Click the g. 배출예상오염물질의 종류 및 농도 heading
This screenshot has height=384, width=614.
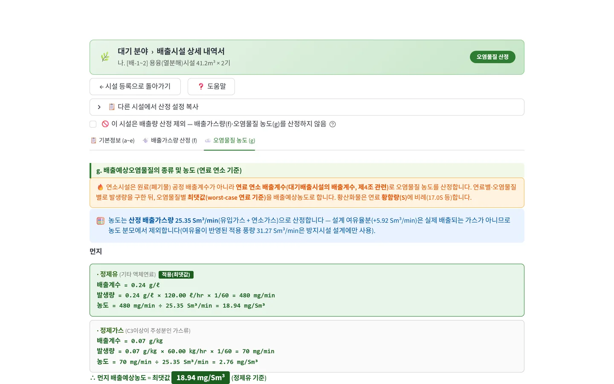click(x=169, y=170)
